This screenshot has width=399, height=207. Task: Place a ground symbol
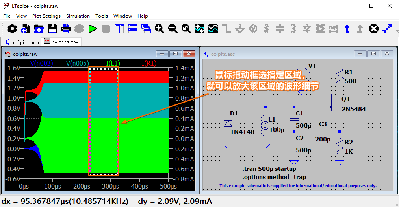(240, 29)
